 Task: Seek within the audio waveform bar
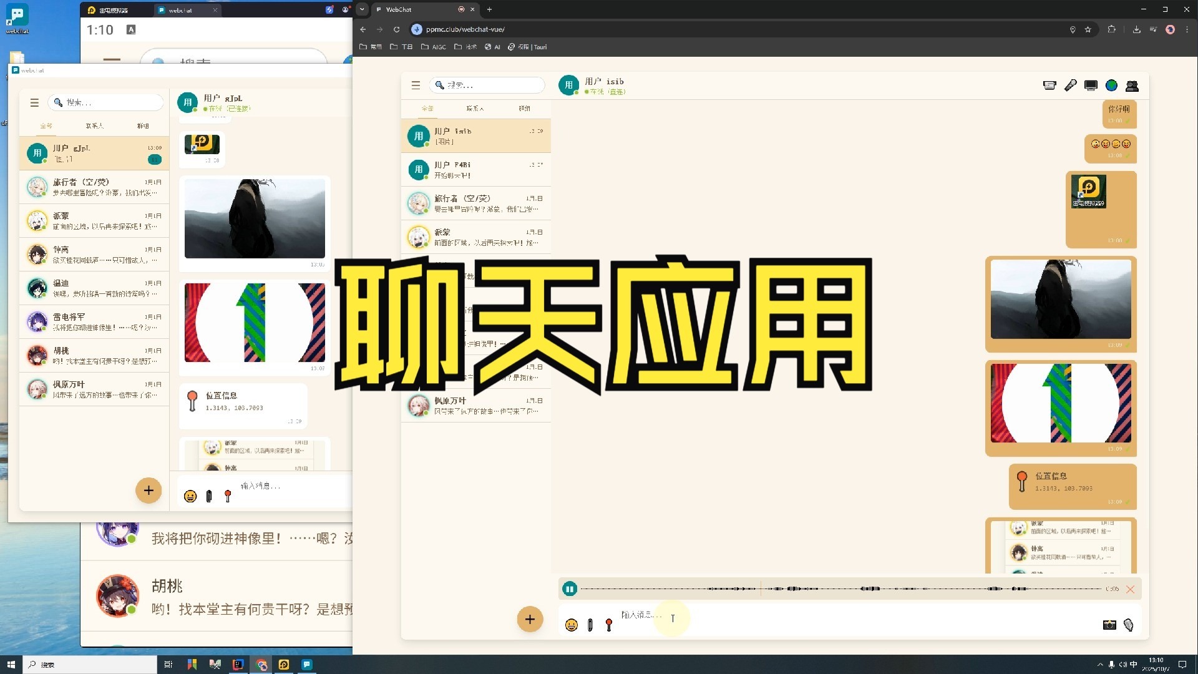(x=841, y=589)
